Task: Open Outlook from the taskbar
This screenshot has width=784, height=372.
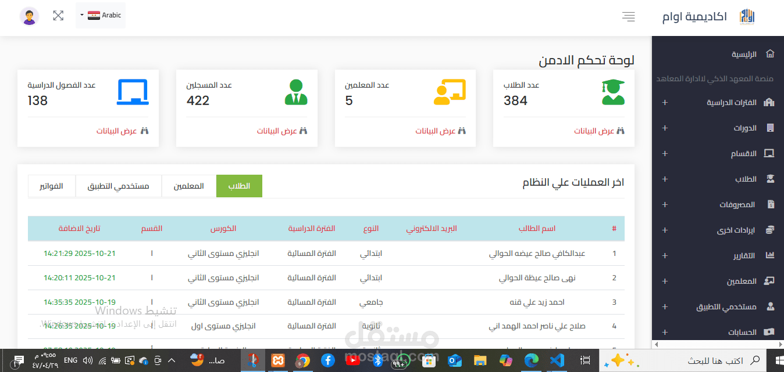Action: (x=455, y=361)
